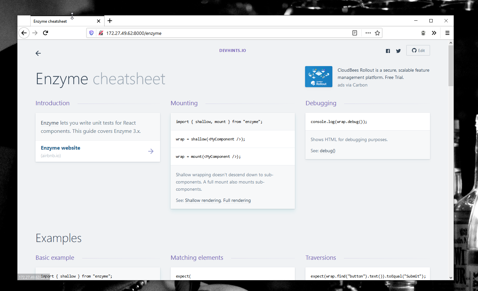Click the page scrollbar up arrow
The width and height of the screenshot is (478, 291).
451,43
